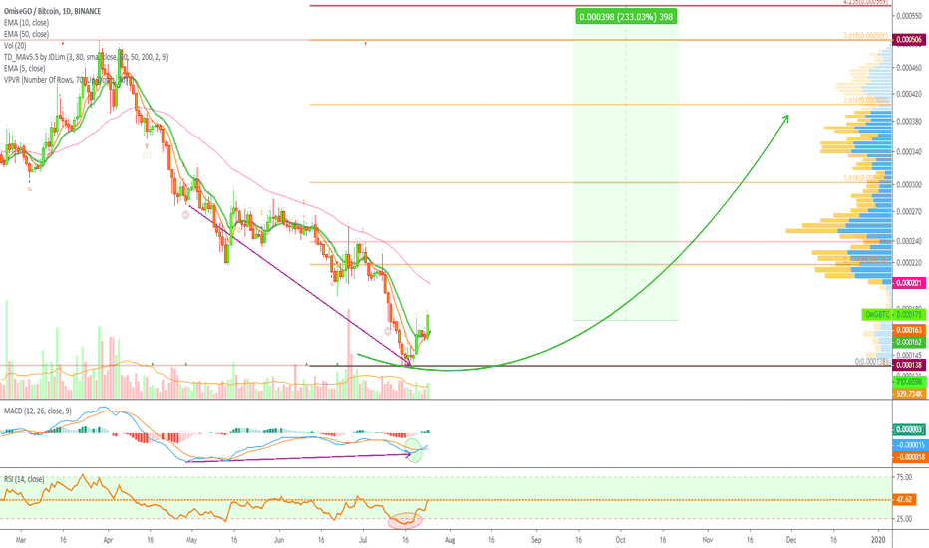Select the TD_MAv5.5 by JDLim indicator label
The width and height of the screenshot is (929, 548).
tap(86, 57)
